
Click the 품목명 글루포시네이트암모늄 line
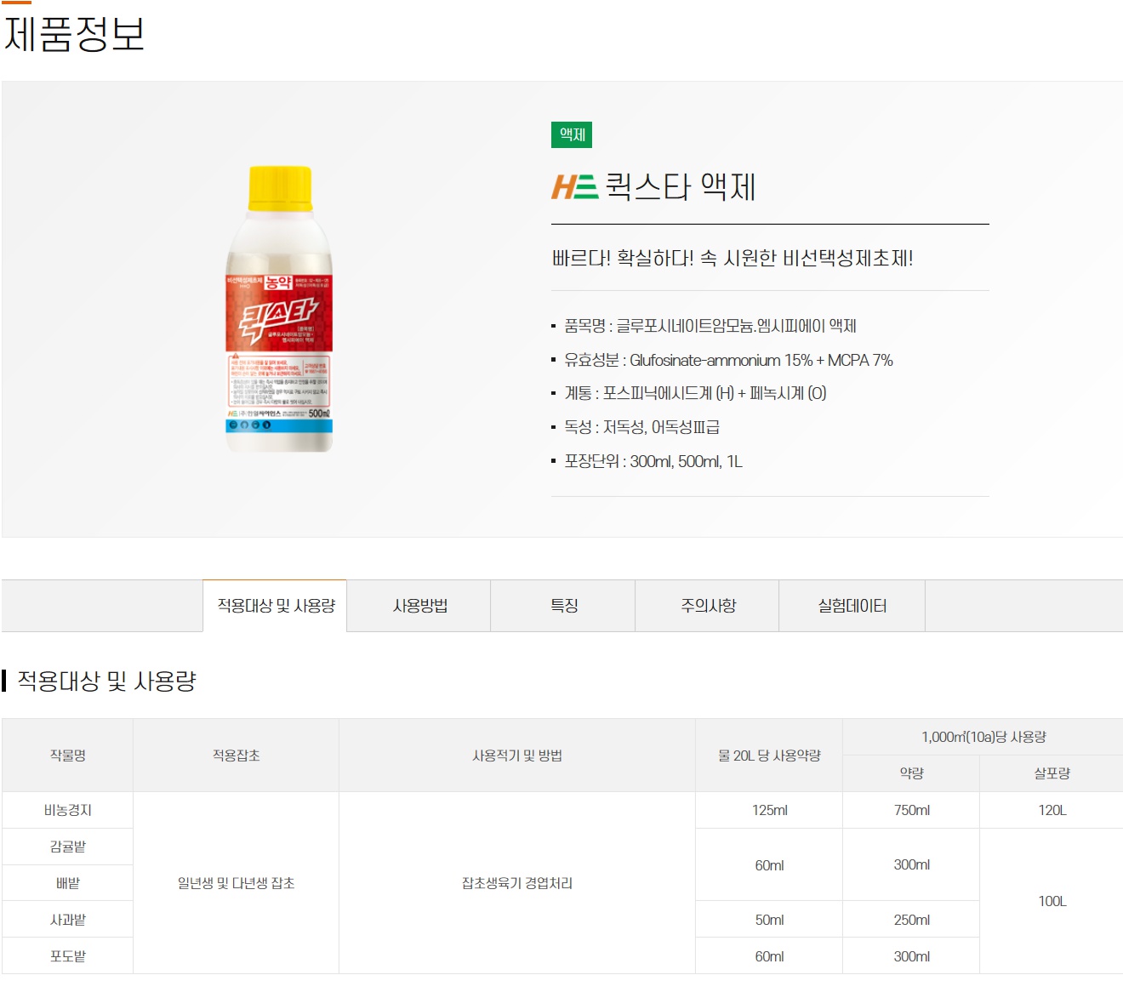click(710, 326)
